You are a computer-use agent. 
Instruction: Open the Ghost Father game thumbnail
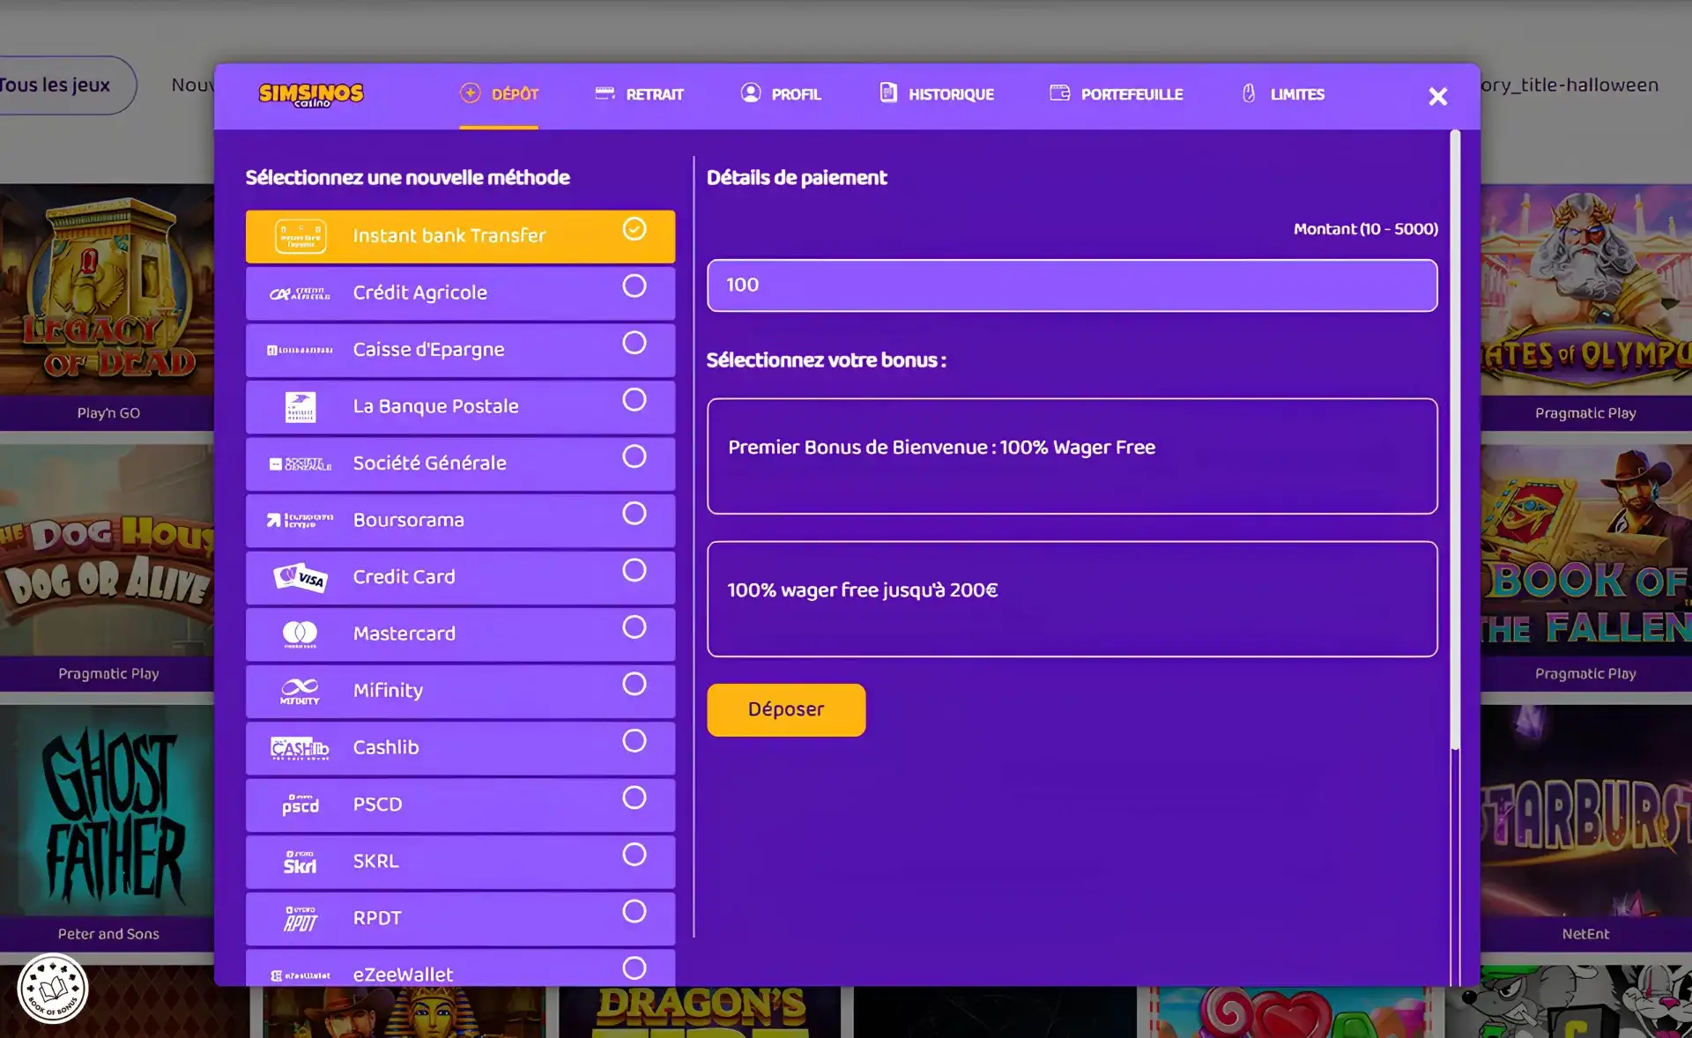108,811
